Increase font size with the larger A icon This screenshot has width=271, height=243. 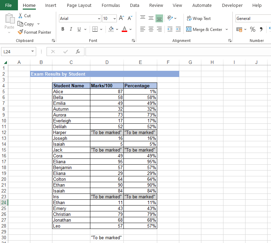click(121, 18)
